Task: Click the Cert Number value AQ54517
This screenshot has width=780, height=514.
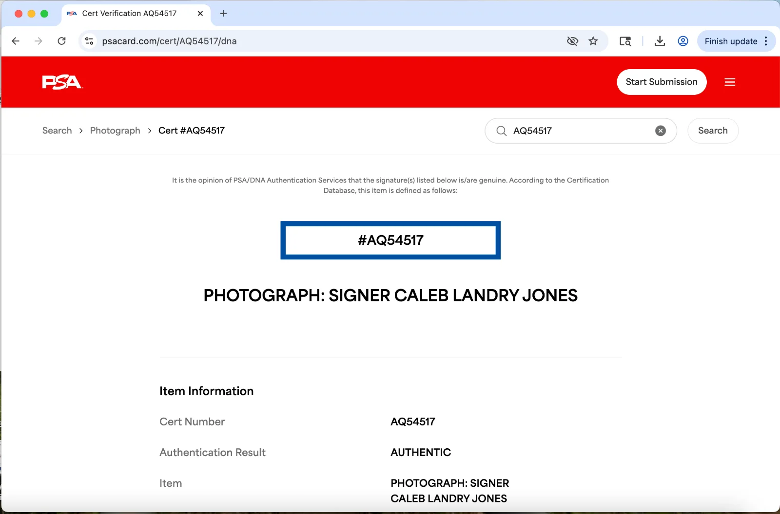Action: (x=413, y=422)
